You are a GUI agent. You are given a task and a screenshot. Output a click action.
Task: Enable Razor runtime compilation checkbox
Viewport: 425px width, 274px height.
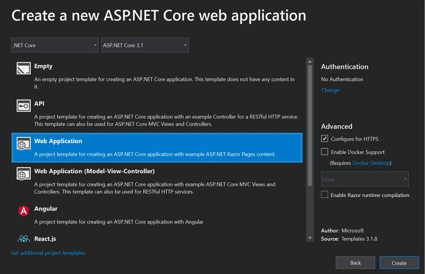click(325, 194)
